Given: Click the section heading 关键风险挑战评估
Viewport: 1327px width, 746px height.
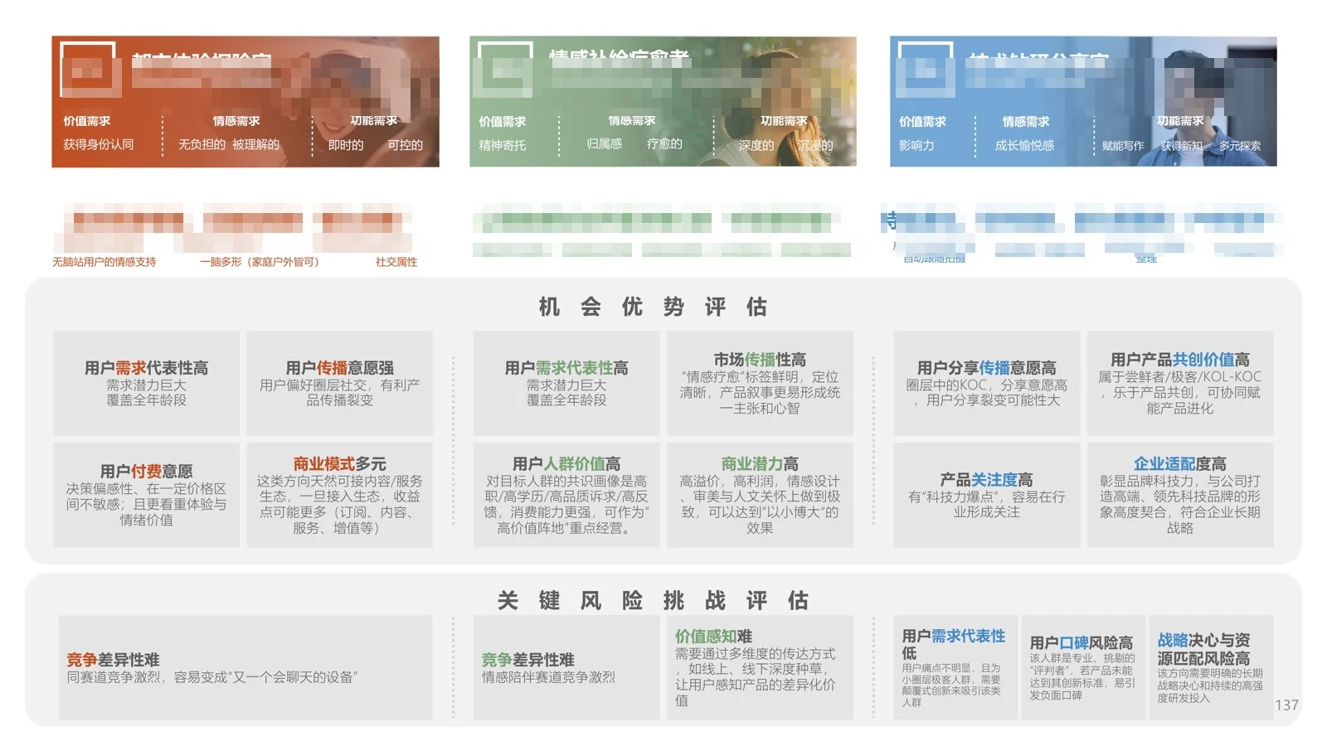Looking at the screenshot, I should click(653, 600).
